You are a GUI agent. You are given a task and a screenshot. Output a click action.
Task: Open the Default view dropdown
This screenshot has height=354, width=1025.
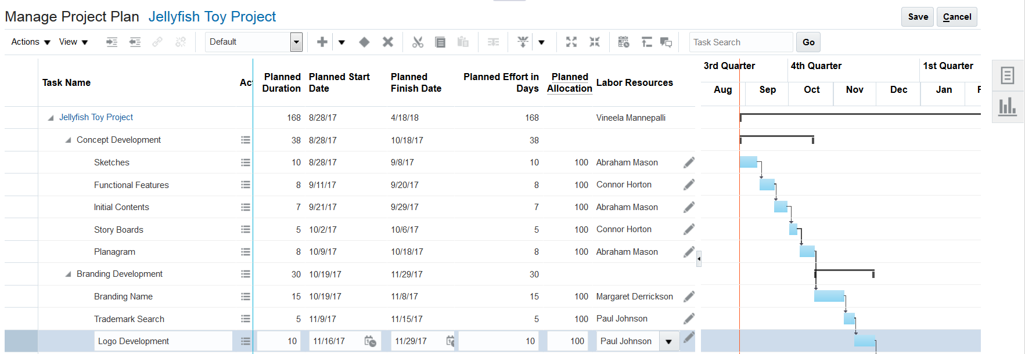pyautogui.click(x=296, y=42)
